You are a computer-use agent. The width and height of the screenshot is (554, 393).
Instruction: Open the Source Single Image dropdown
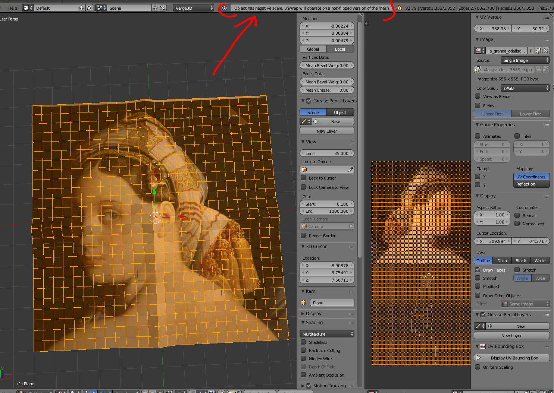[x=525, y=60]
